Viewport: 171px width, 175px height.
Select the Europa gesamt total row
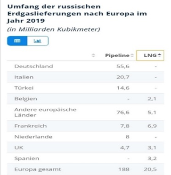click(x=85, y=169)
